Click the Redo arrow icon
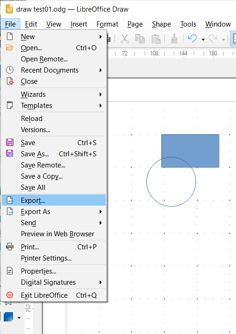The height and width of the screenshot is (334, 236). click(213, 39)
